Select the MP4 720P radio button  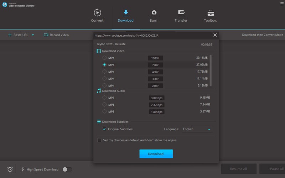point(104,65)
